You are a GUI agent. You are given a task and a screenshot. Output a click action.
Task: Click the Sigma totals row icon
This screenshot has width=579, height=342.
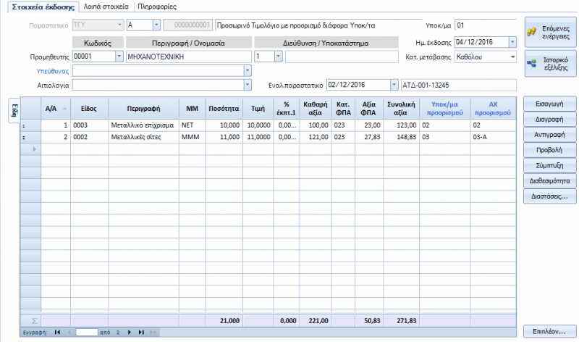pyautogui.click(x=34, y=320)
